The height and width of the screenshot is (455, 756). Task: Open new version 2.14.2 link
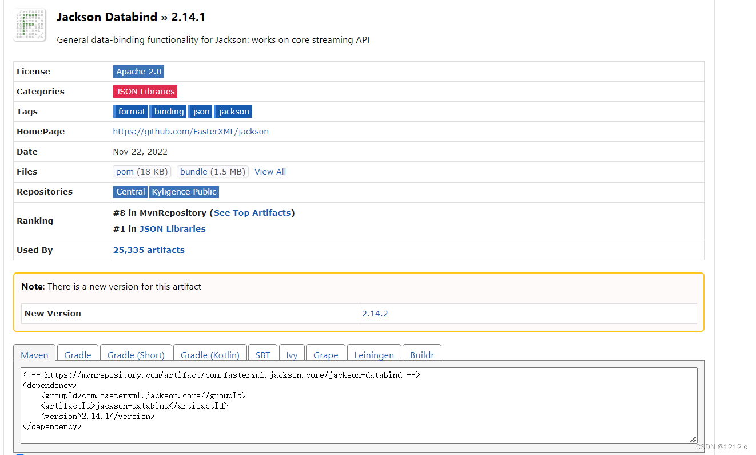point(375,314)
